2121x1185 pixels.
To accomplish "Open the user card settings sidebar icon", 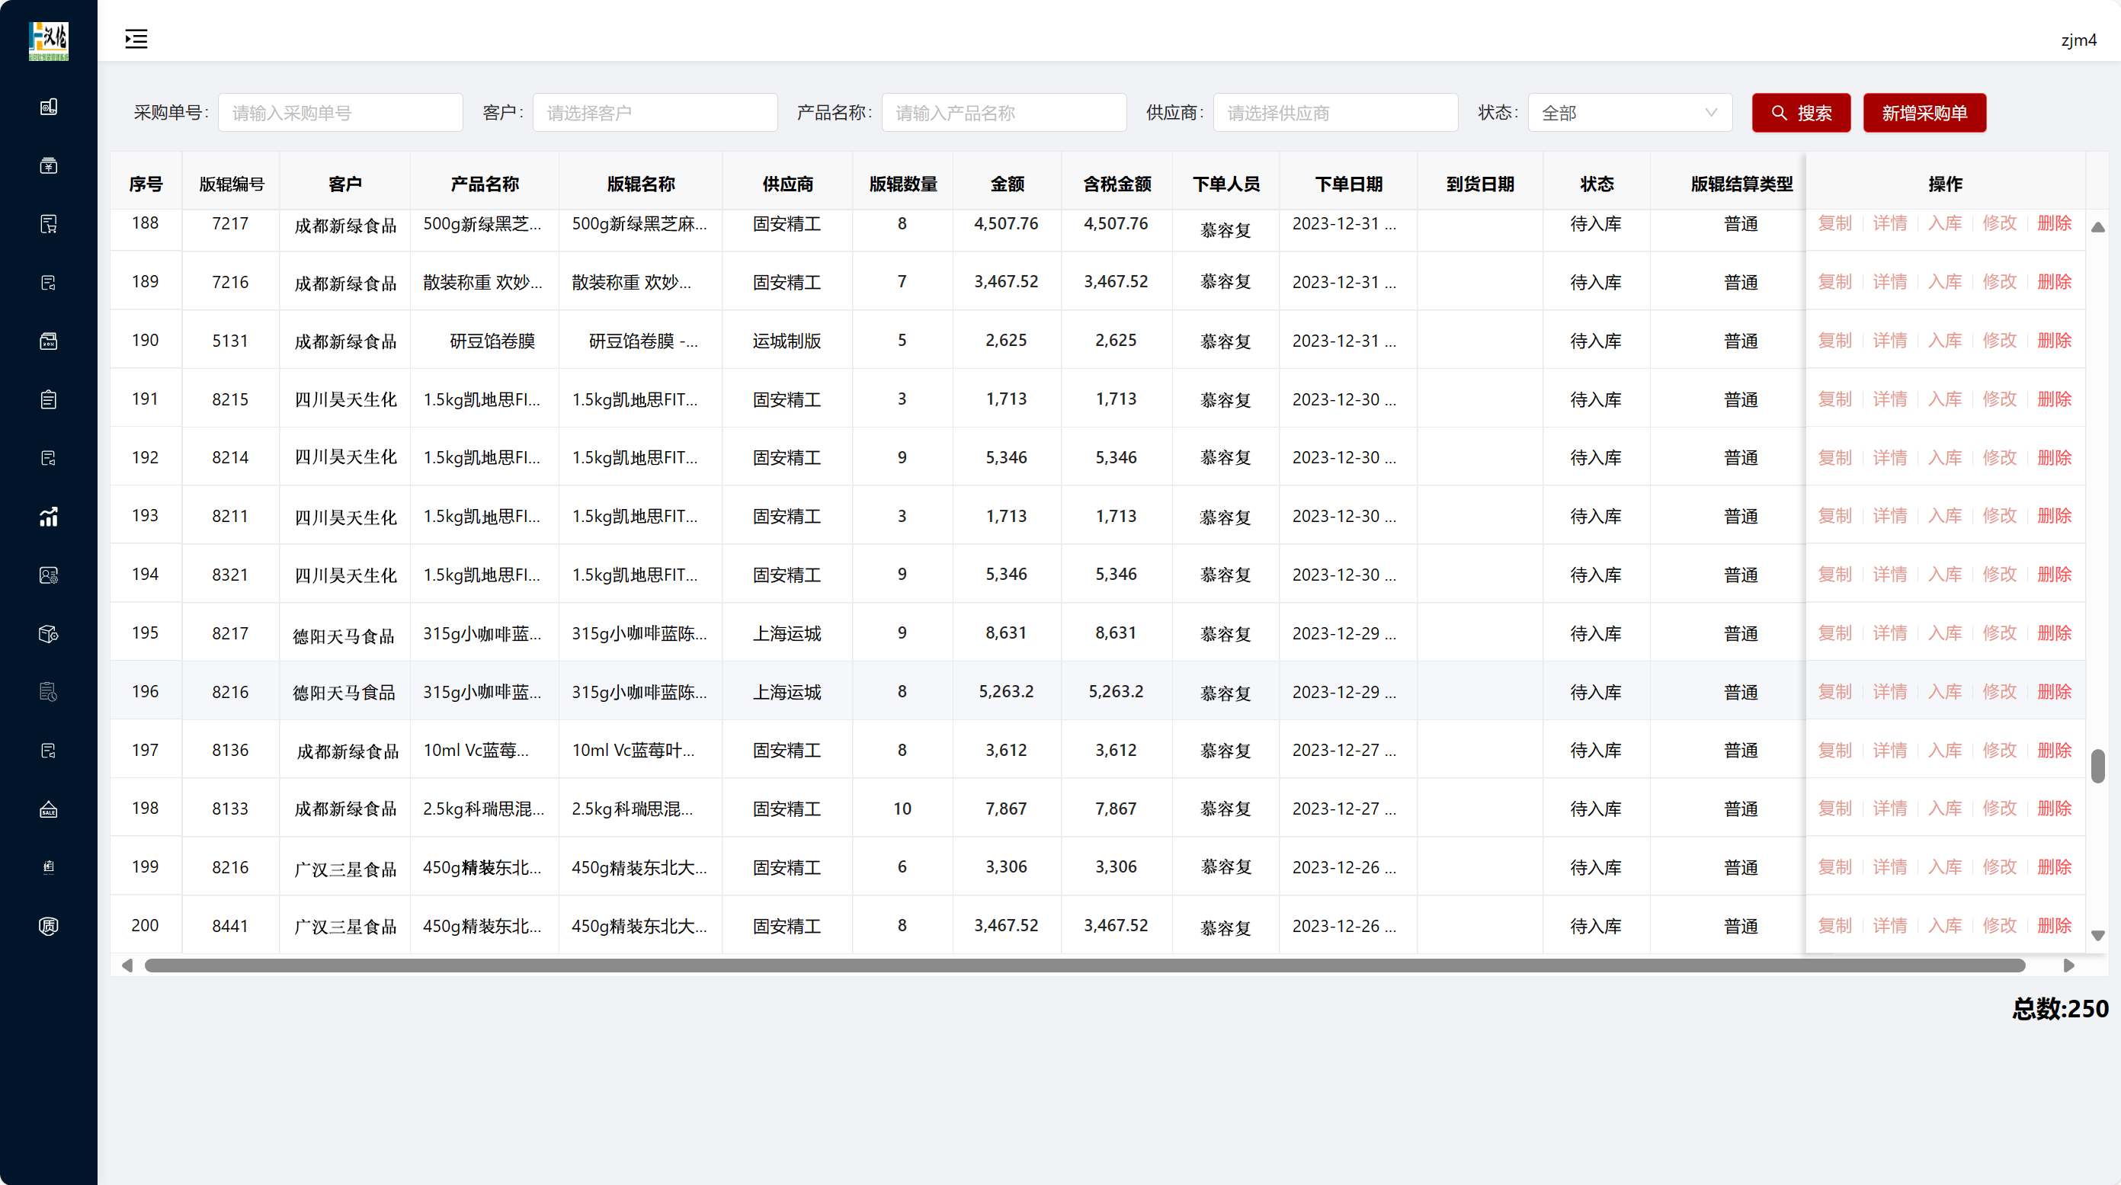I will 49,575.
